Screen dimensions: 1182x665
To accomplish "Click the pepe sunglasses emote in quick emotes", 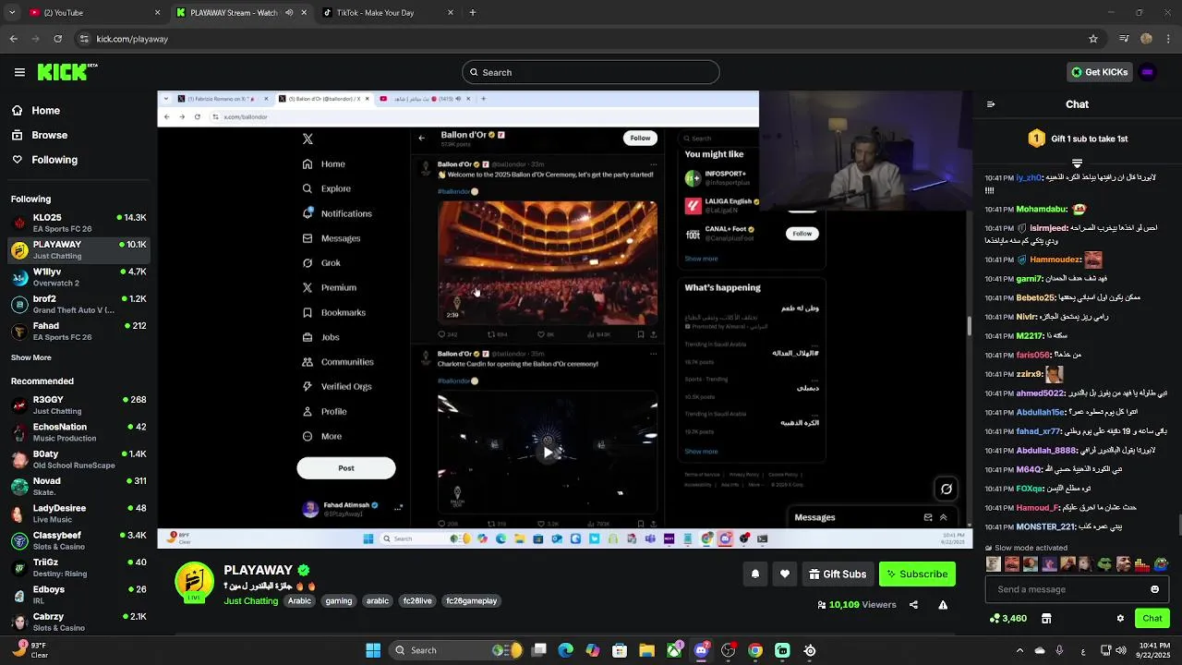I will pos(1105,563).
